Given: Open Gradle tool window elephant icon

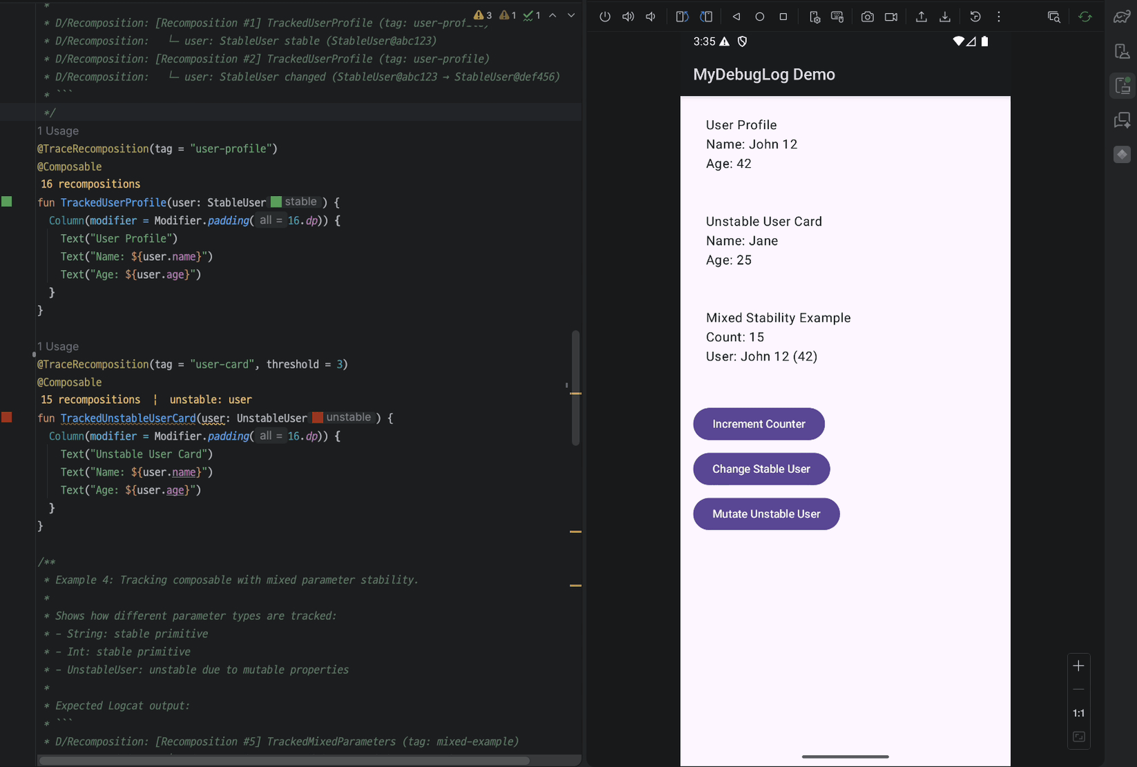Looking at the screenshot, I should (1123, 17).
